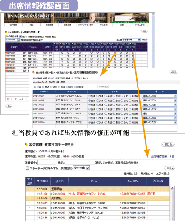Open the sort-order dropdown 学籍番号順

click(x=131, y=40)
